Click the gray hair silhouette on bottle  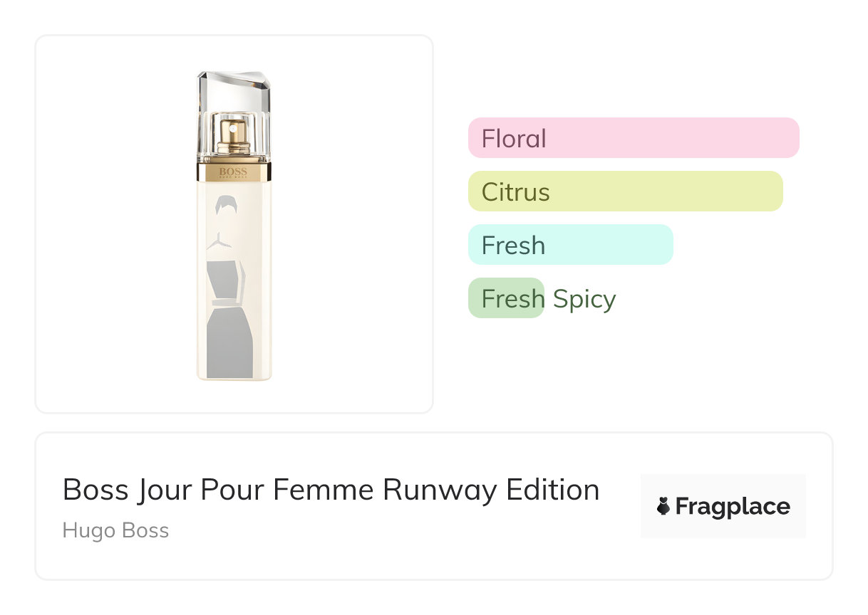[x=225, y=206]
